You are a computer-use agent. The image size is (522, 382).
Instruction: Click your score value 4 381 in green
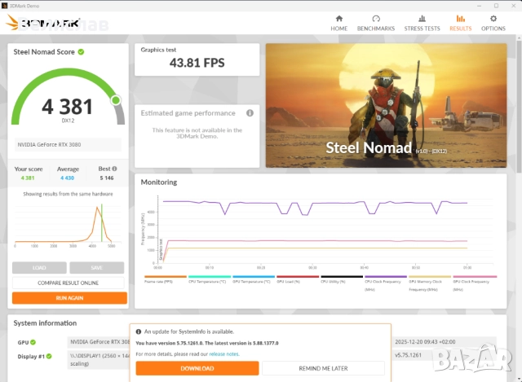coord(28,178)
